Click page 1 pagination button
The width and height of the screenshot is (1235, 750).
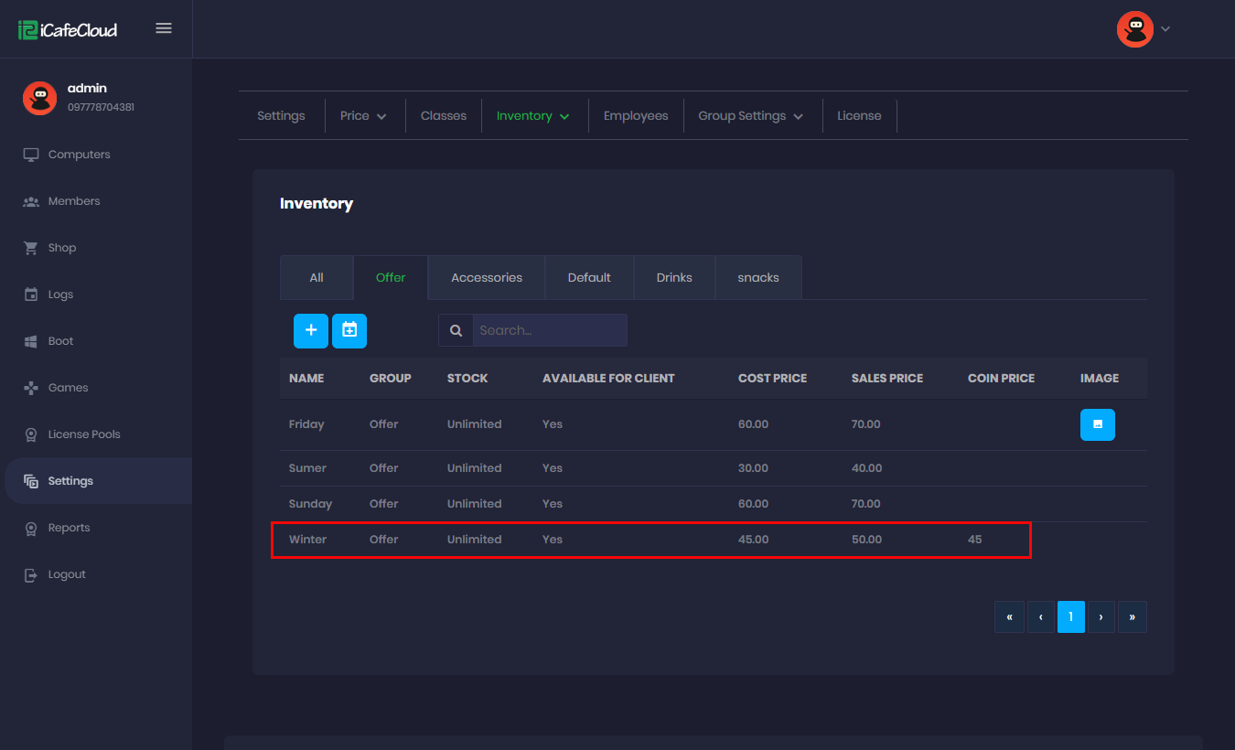coord(1070,617)
